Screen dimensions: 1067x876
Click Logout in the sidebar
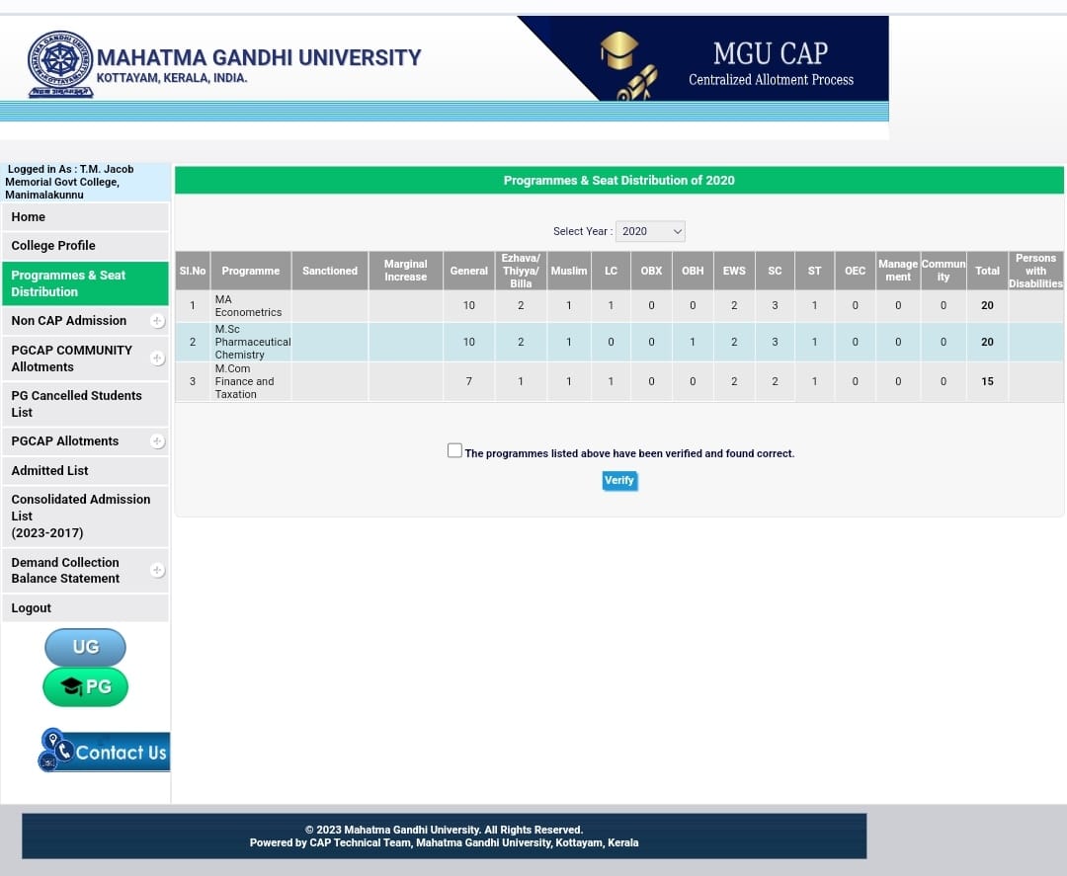click(85, 608)
